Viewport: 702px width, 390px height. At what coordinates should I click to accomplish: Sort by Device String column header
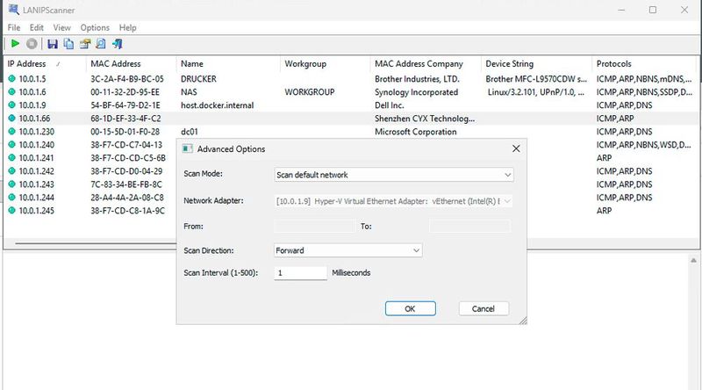coord(536,63)
